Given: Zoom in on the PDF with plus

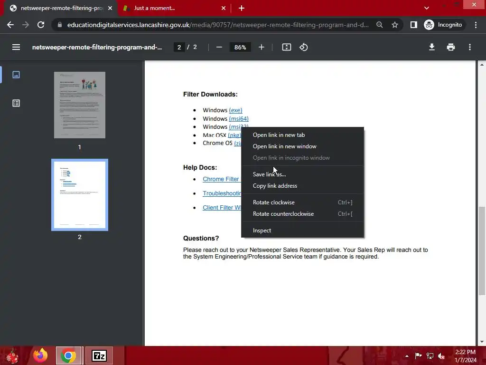Looking at the screenshot, I should 262,47.
